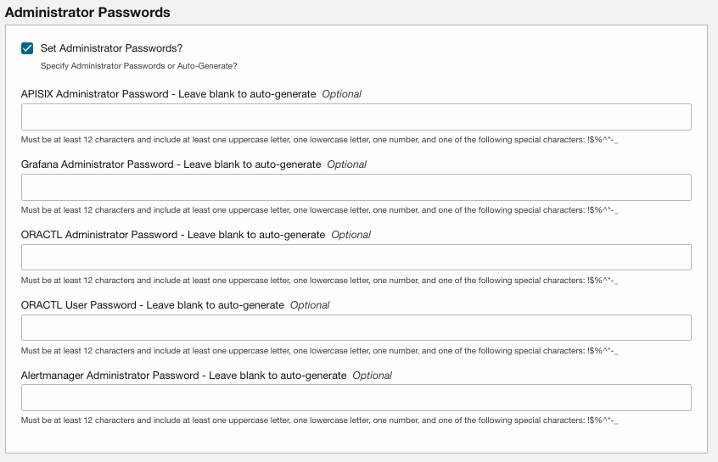Click the 'Optional' tag beside Alertmanager label
The width and height of the screenshot is (718, 462).
(x=373, y=376)
